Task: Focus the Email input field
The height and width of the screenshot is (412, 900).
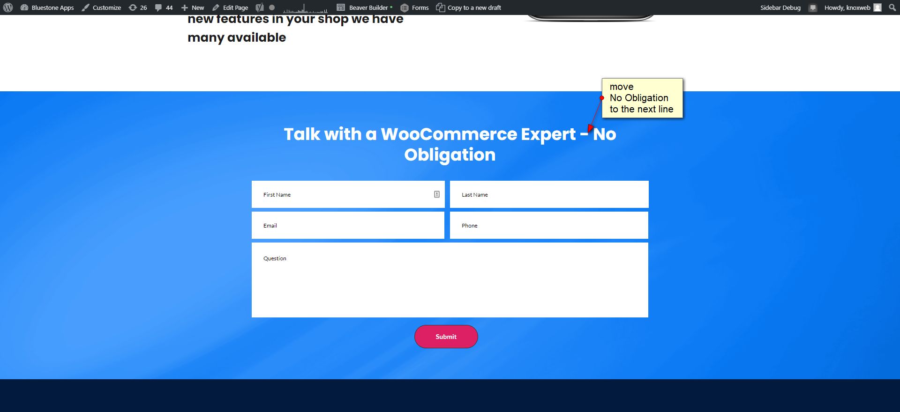Action: coord(348,225)
